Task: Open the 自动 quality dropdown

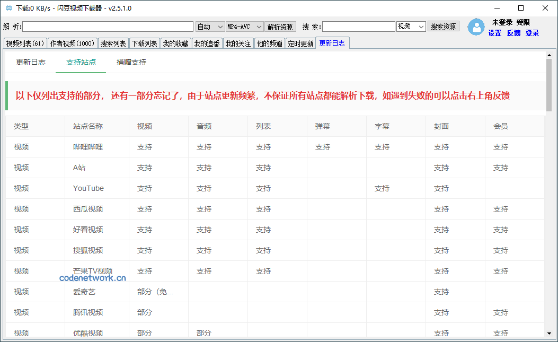Action: tap(210, 27)
